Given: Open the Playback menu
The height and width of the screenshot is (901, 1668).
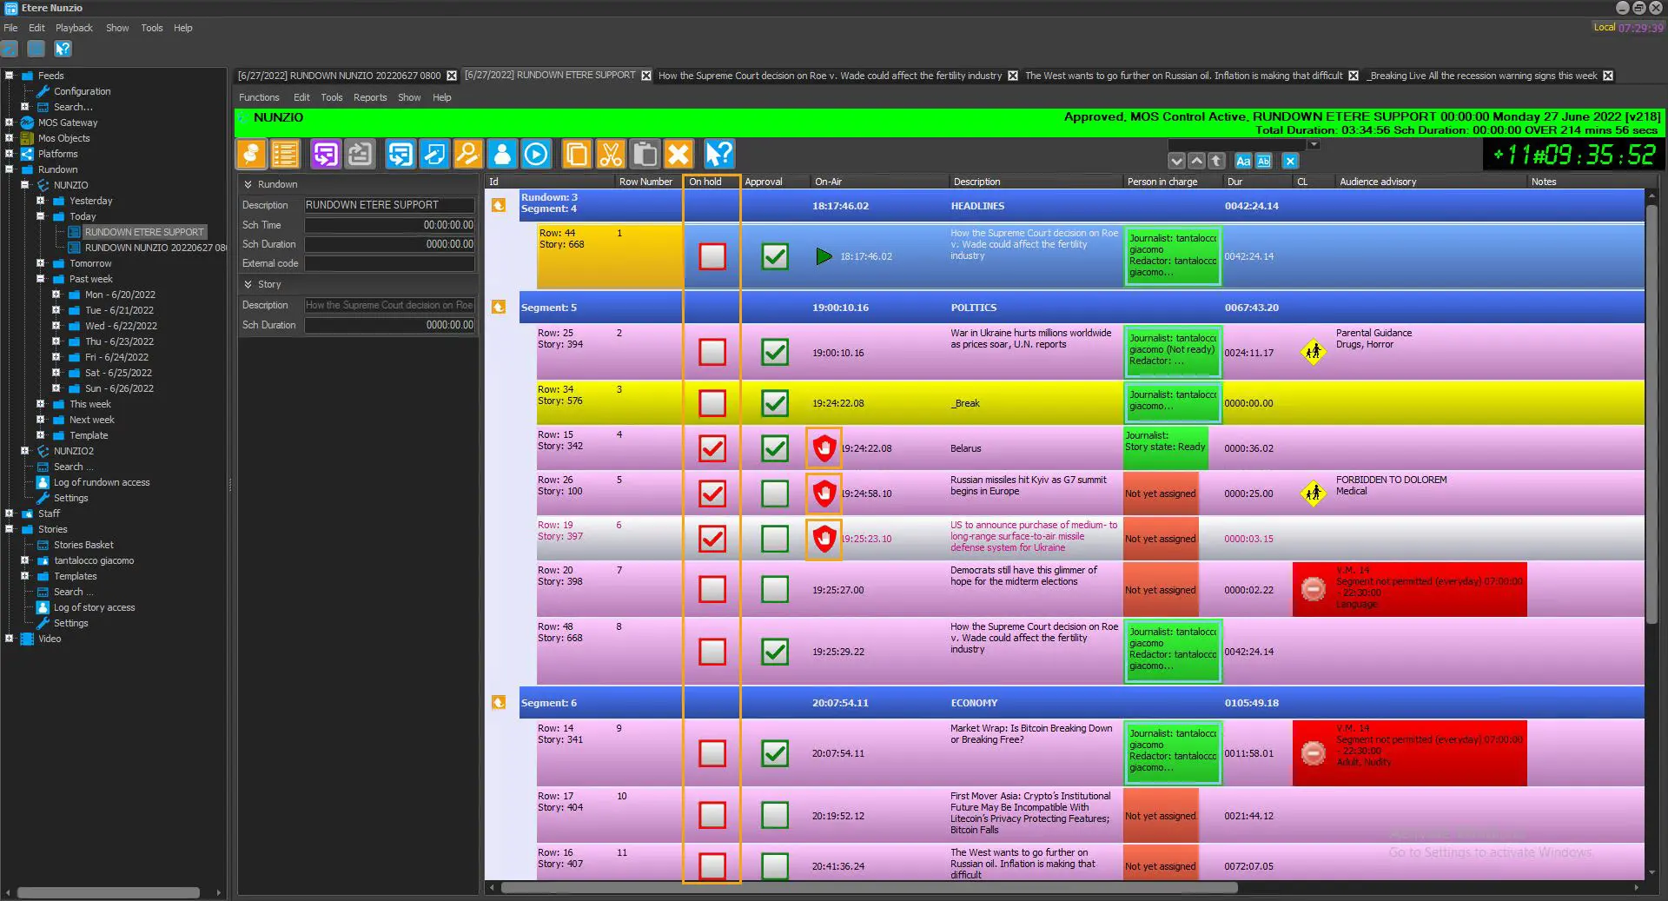Looking at the screenshot, I should (x=74, y=28).
